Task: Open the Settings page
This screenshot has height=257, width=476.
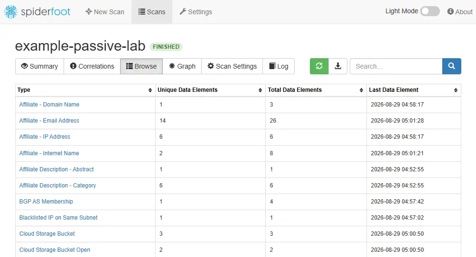Action: [x=196, y=12]
